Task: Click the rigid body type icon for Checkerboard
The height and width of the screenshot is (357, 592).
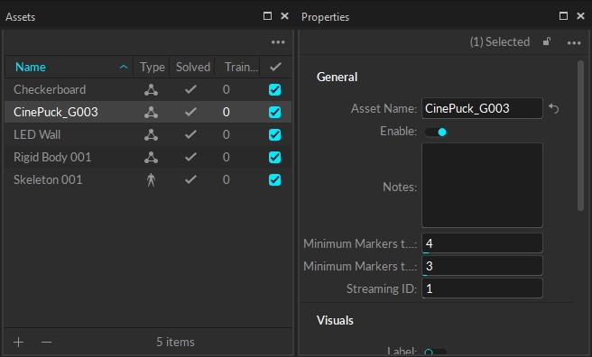Action: [x=151, y=90]
